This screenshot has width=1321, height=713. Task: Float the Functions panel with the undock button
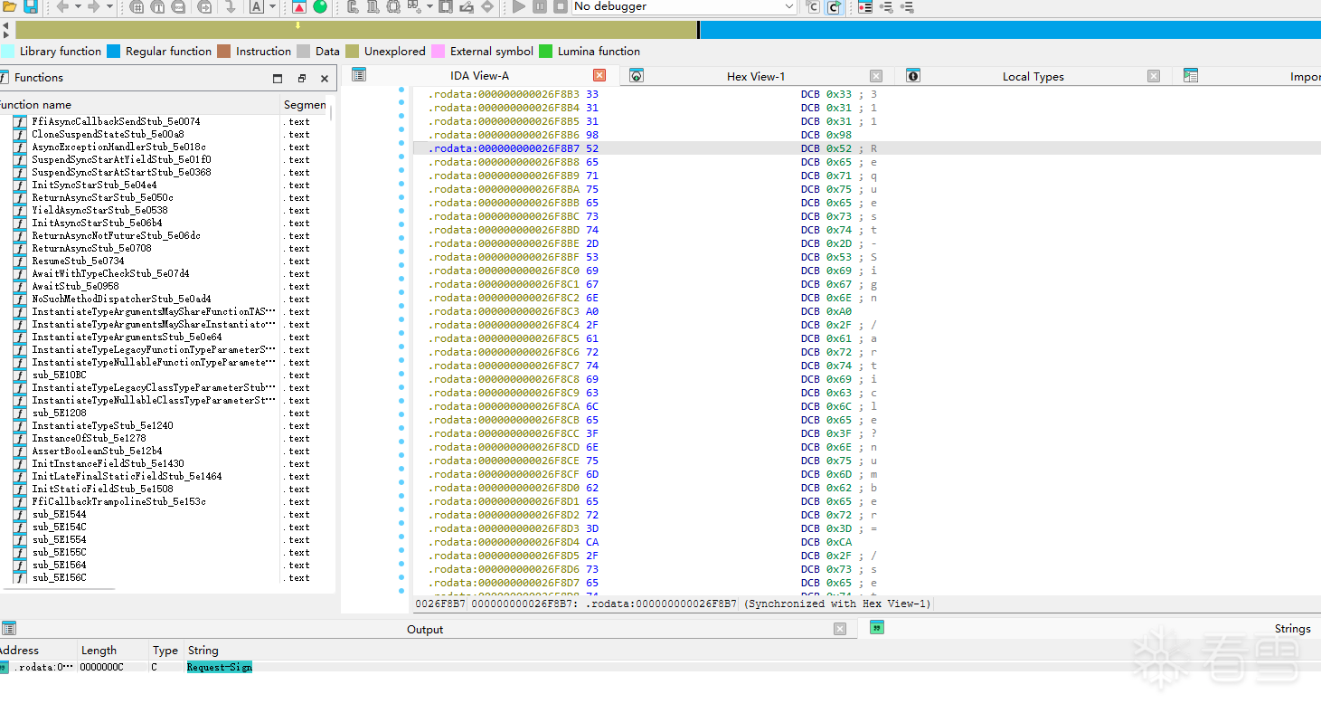(302, 79)
